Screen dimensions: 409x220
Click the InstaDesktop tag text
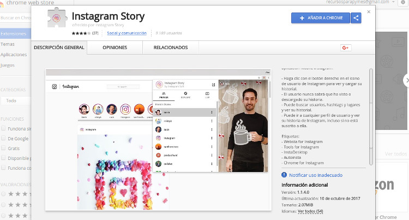tap(296, 152)
